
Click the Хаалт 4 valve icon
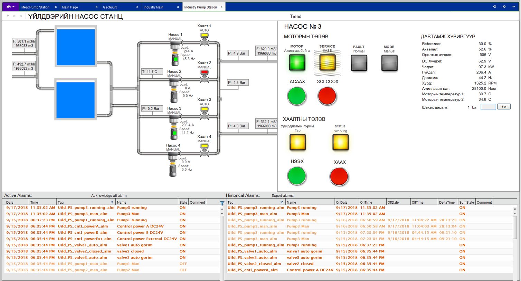205,149
